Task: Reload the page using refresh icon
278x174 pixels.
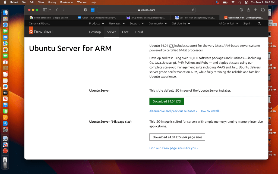Action: point(193,10)
